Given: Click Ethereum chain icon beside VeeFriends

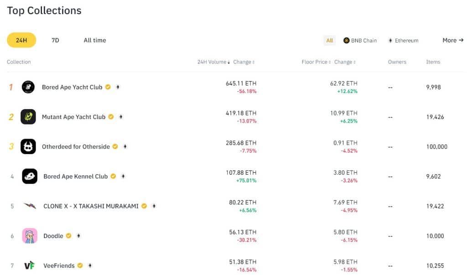Looking at the screenshot, I should (90, 265).
